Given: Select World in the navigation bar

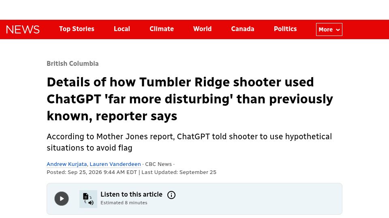Looking at the screenshot, I should click(x=203, y=29).
